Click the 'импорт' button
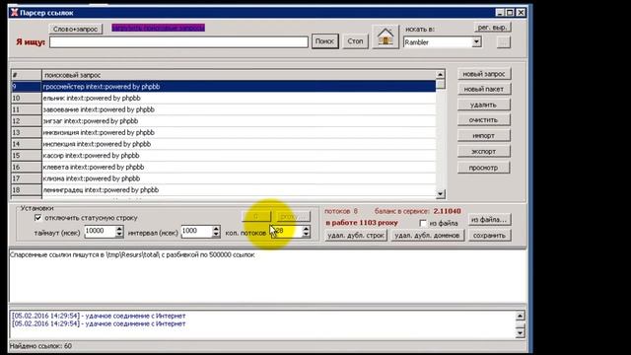This screenshot has width=631, height=355. click(x=484, y=136)
